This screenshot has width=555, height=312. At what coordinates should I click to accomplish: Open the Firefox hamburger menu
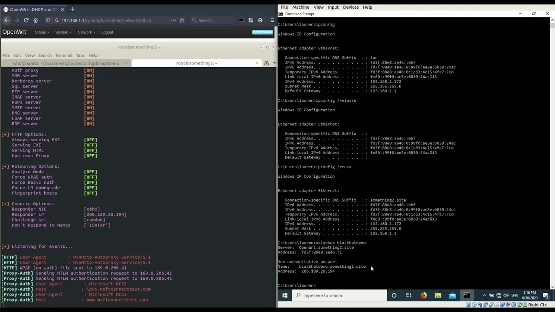click(272, 20)
